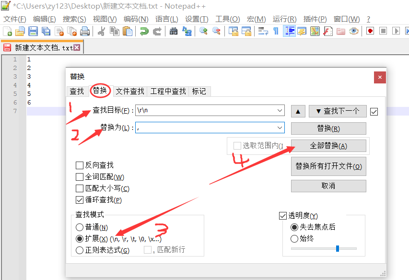This screenshot has height=280, width=409.
Task: Click the Redo arrow icon
Action: point(157,31)
